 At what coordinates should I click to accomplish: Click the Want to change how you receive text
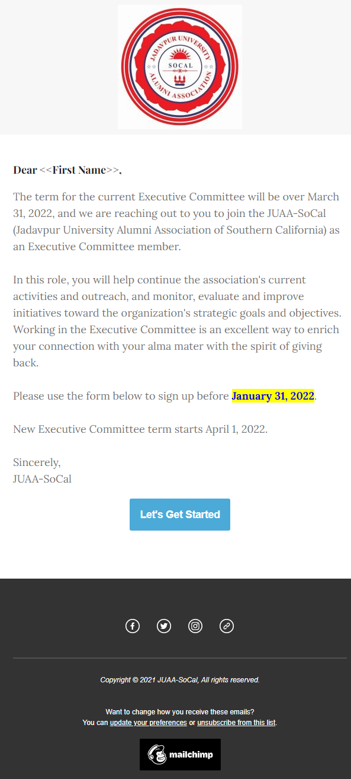(180, 712)
